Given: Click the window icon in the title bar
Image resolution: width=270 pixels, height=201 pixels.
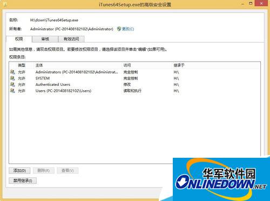Looking at the screenshot, I should [5, 4].
